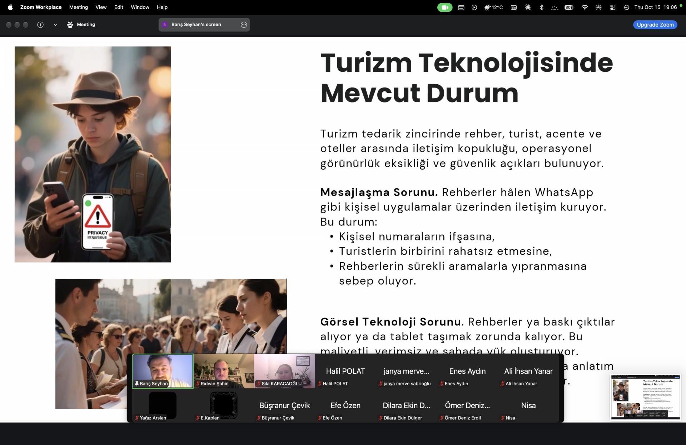Select the Nisa participant tile
Viewport: 686px width, 445px height.
[528, 405]
